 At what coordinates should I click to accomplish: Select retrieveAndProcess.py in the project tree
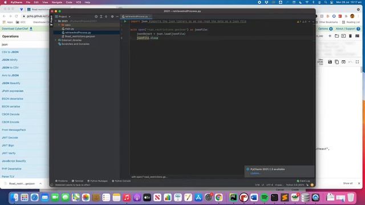(x=76, y=32)
